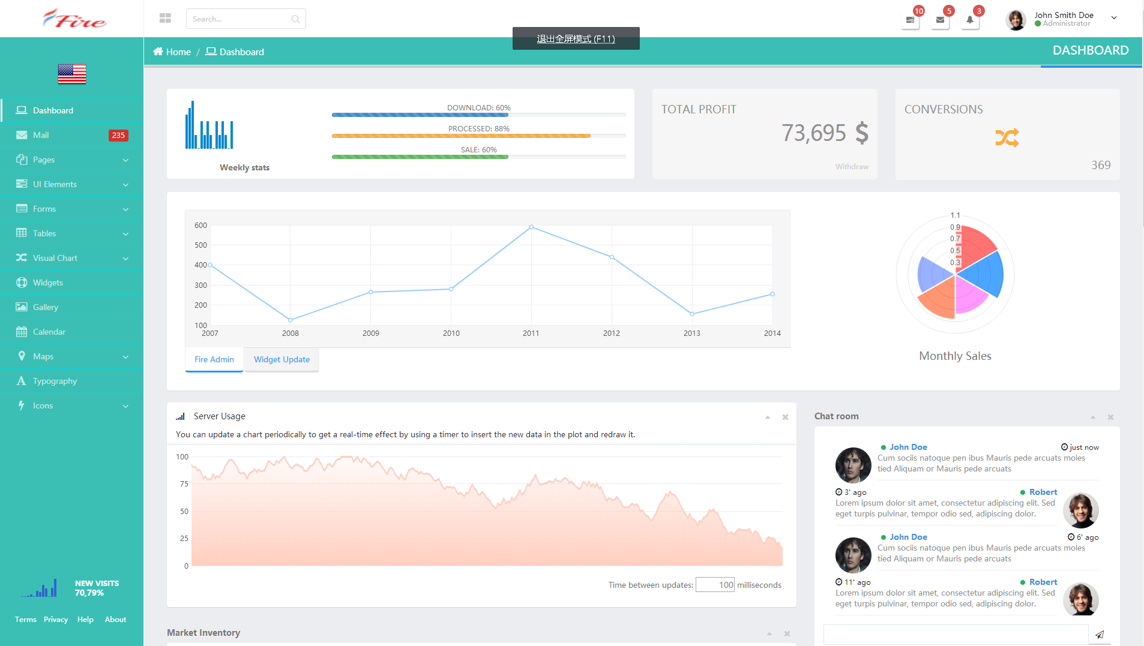Viewport: 1144px width, 646px height.
Task: Click the Maps pin sidebar icon
Action: coord(22,356)
